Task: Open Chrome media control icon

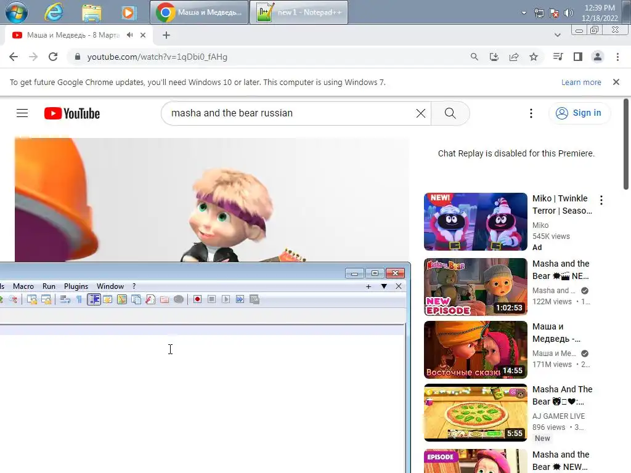Action: pyautogui.click(x=558, y=57)
